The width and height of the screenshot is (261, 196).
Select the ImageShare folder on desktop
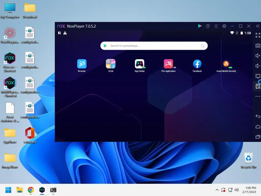click(x=10, y=161)
